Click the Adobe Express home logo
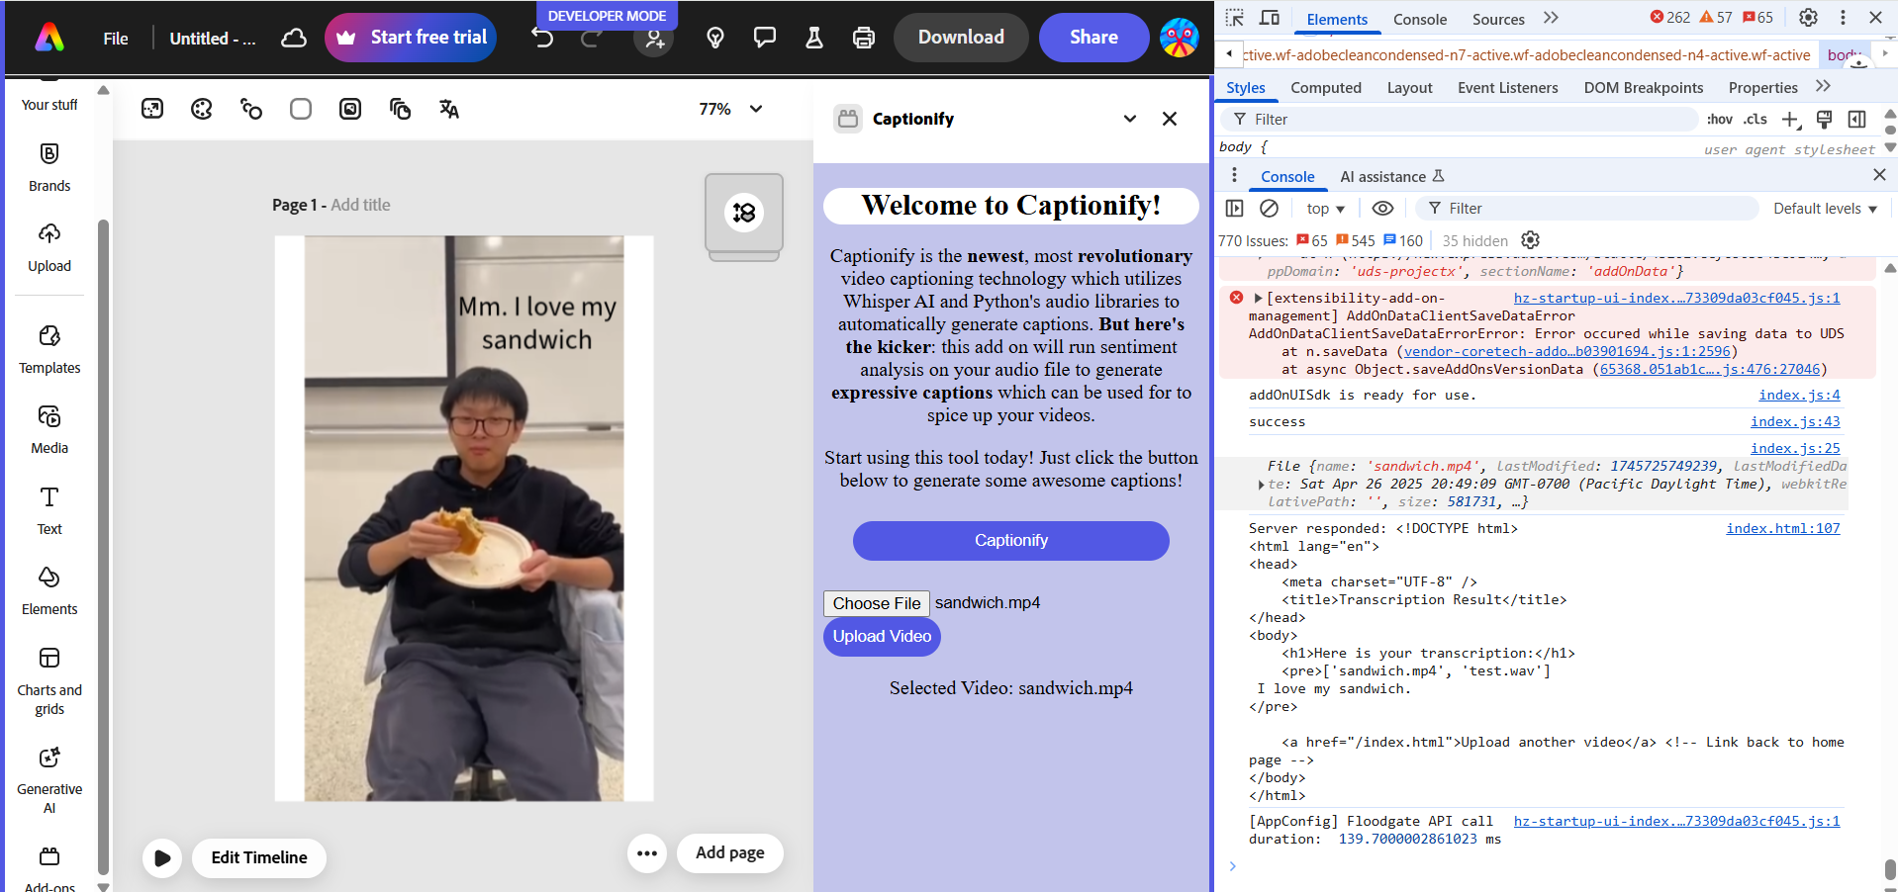Screen dimensions: 1898x892 [x=49, y=38]
